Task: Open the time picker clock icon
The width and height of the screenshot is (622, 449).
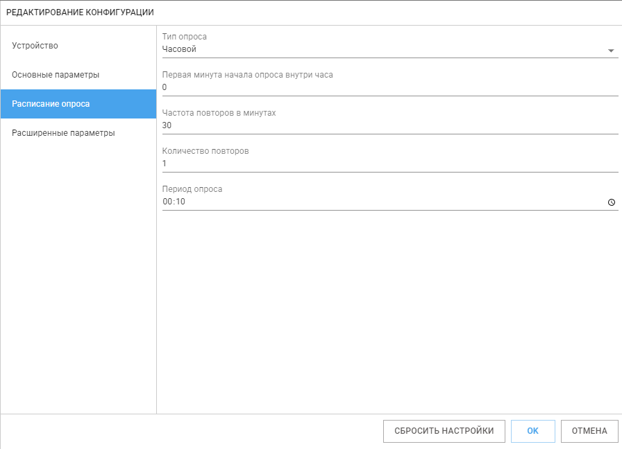Action: (612, 202)
